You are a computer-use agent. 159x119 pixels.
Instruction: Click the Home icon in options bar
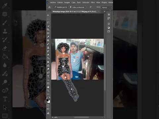click(49, 7)
